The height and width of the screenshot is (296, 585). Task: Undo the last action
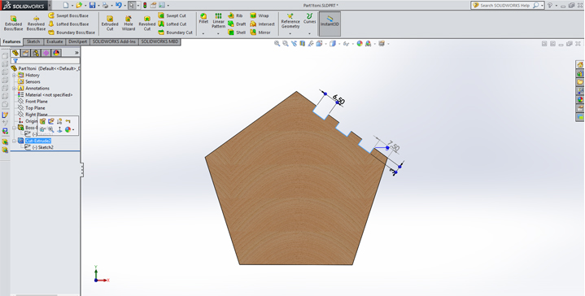tap(118, 5)
